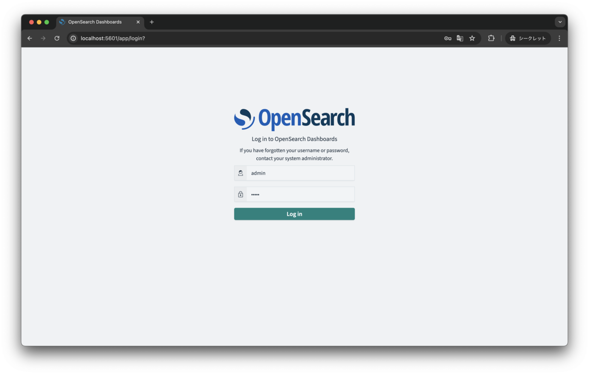Screen dimensions: 589x374
Task: Click the OpenSearch logo
Action: coord(294,118)
